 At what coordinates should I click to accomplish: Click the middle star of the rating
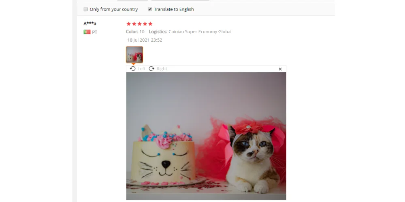[139, 24]
